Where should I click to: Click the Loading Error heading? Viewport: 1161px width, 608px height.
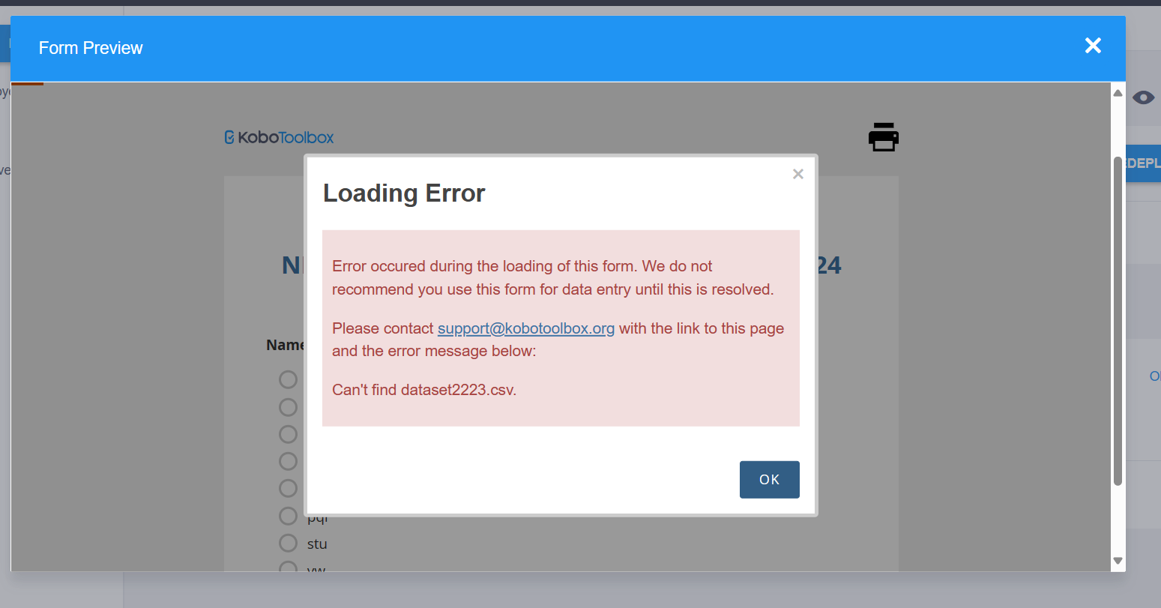click(404, 193)
